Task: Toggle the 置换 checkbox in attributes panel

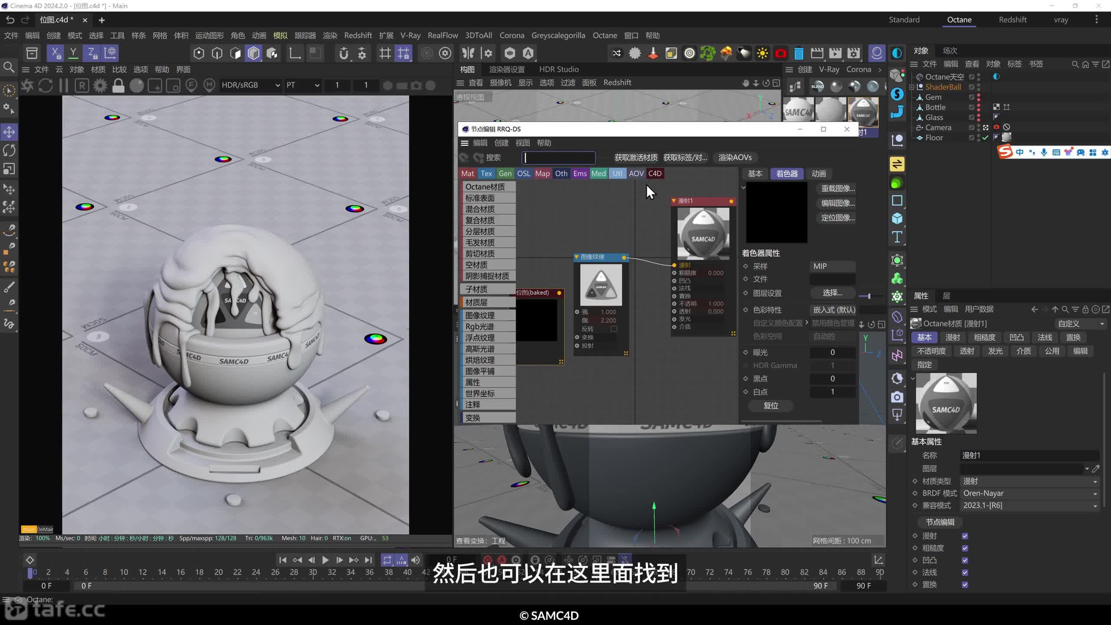Action: (x=965, y=585)
